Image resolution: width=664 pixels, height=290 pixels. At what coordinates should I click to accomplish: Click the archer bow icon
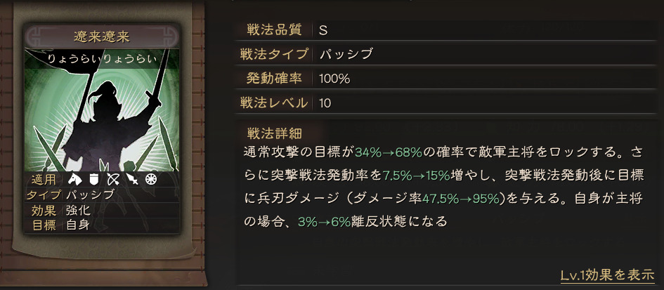[113, 180]
